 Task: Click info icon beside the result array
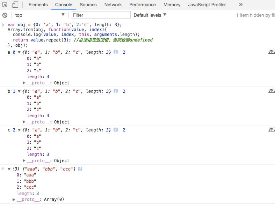80,169
